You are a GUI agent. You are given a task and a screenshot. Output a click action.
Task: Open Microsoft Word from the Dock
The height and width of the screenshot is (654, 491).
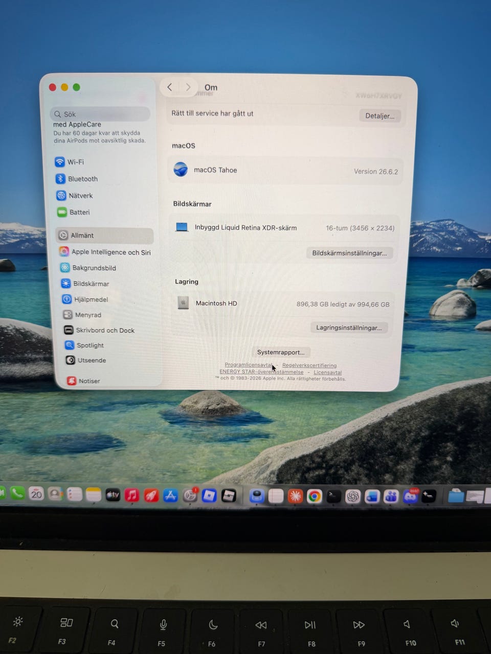pos(372,496)
